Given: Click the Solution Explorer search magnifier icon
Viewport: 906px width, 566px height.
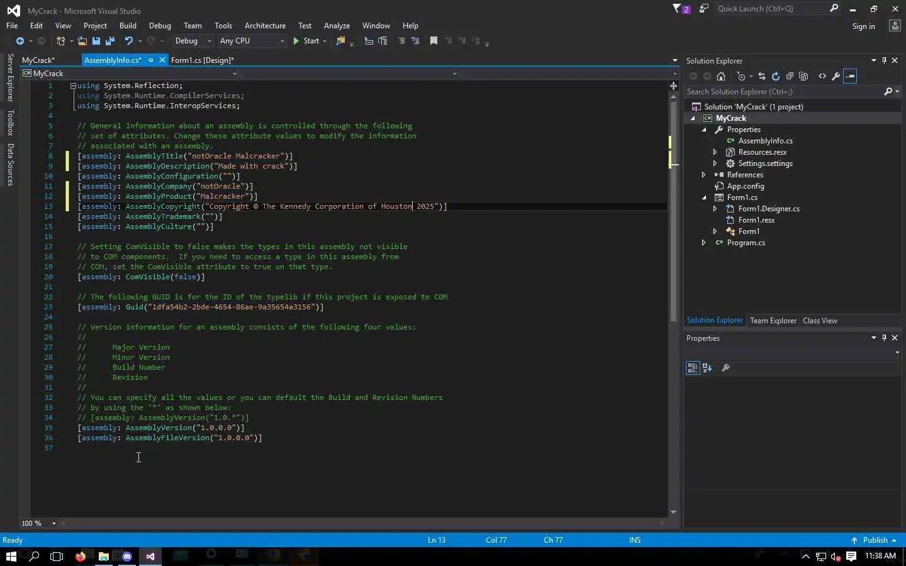Looking at the screenshot, I should [x=888, y=92].
